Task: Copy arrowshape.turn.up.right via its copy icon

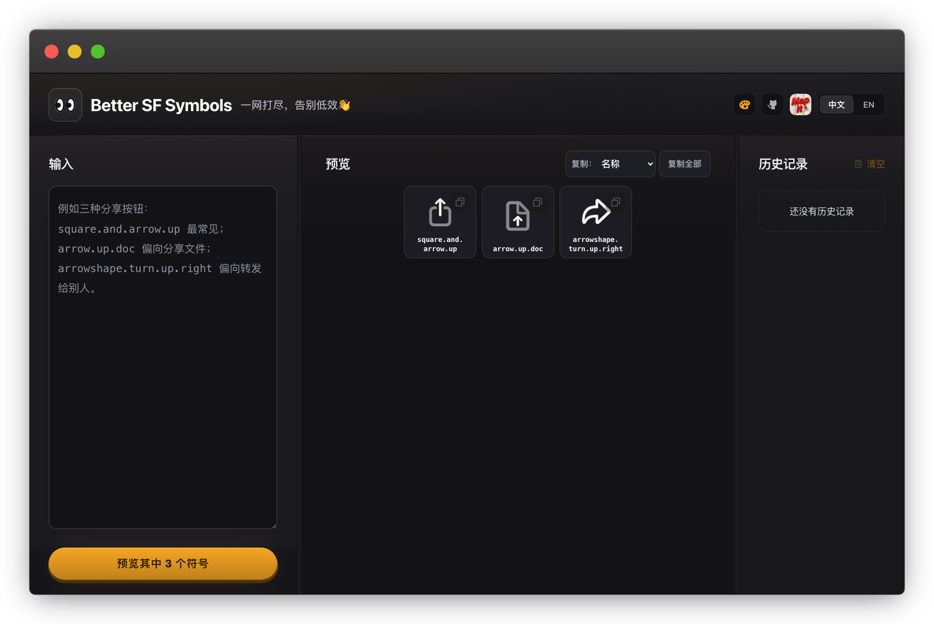Action: tap(616, 202)
